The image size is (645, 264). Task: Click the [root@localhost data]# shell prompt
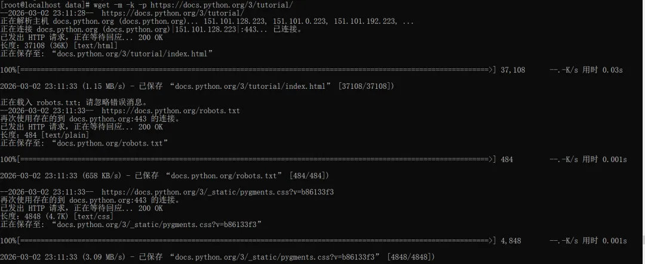[42, 4]
